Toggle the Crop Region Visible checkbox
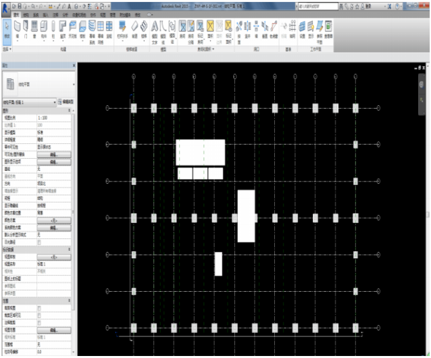431x358 pixels. tap(39, 314)
